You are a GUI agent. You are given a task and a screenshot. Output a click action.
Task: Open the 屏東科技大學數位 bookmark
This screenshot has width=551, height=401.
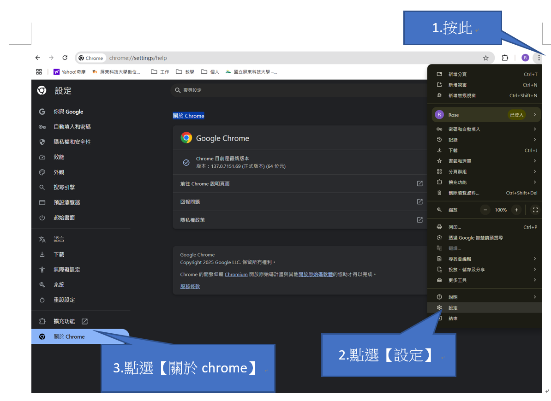tap(116, 72)
